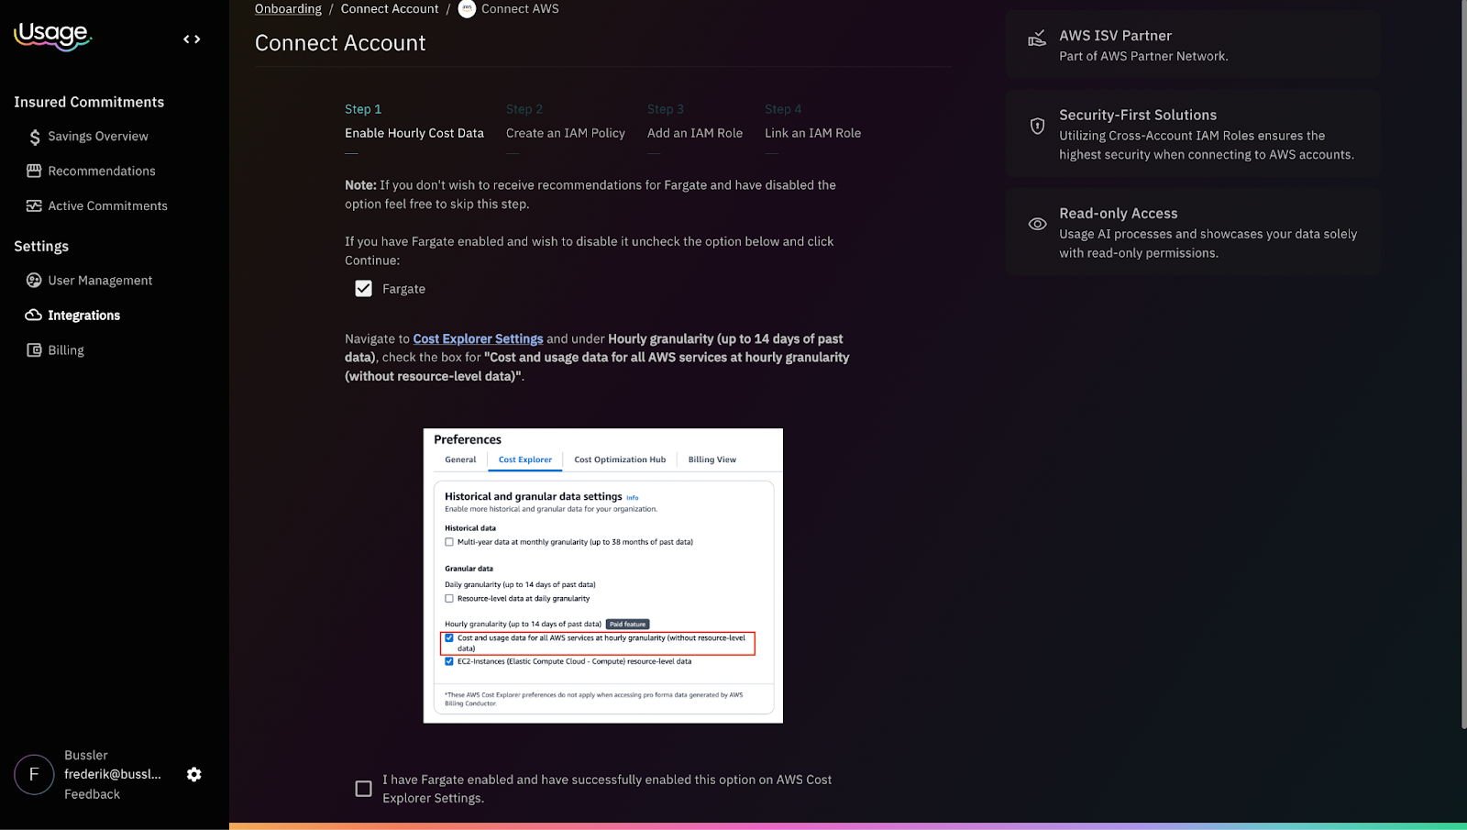Click the Connect Account page heading
The height and width of the screenshot is (830, 1467).
[340, 43]
